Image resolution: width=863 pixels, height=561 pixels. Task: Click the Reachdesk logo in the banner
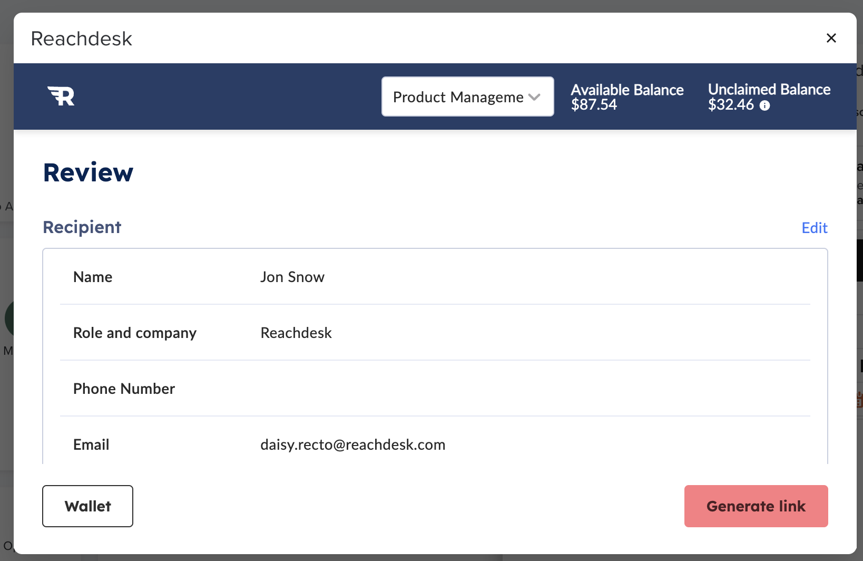(61, 96)
